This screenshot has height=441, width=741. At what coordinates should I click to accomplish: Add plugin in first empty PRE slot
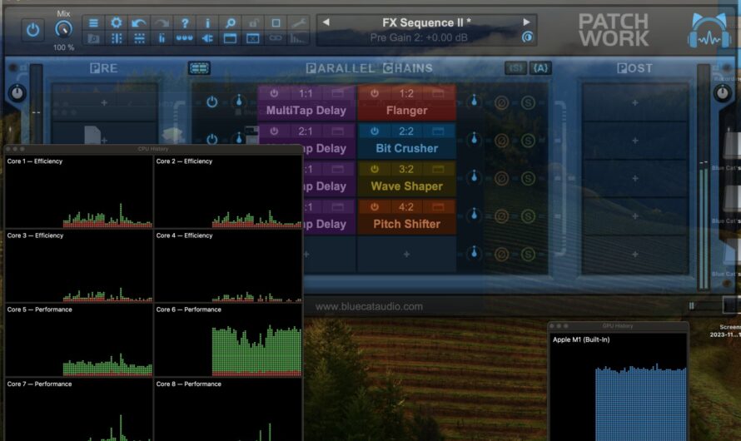click(x=104, y=102)
